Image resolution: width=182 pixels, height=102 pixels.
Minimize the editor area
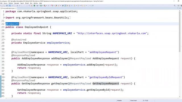point(178,8)
